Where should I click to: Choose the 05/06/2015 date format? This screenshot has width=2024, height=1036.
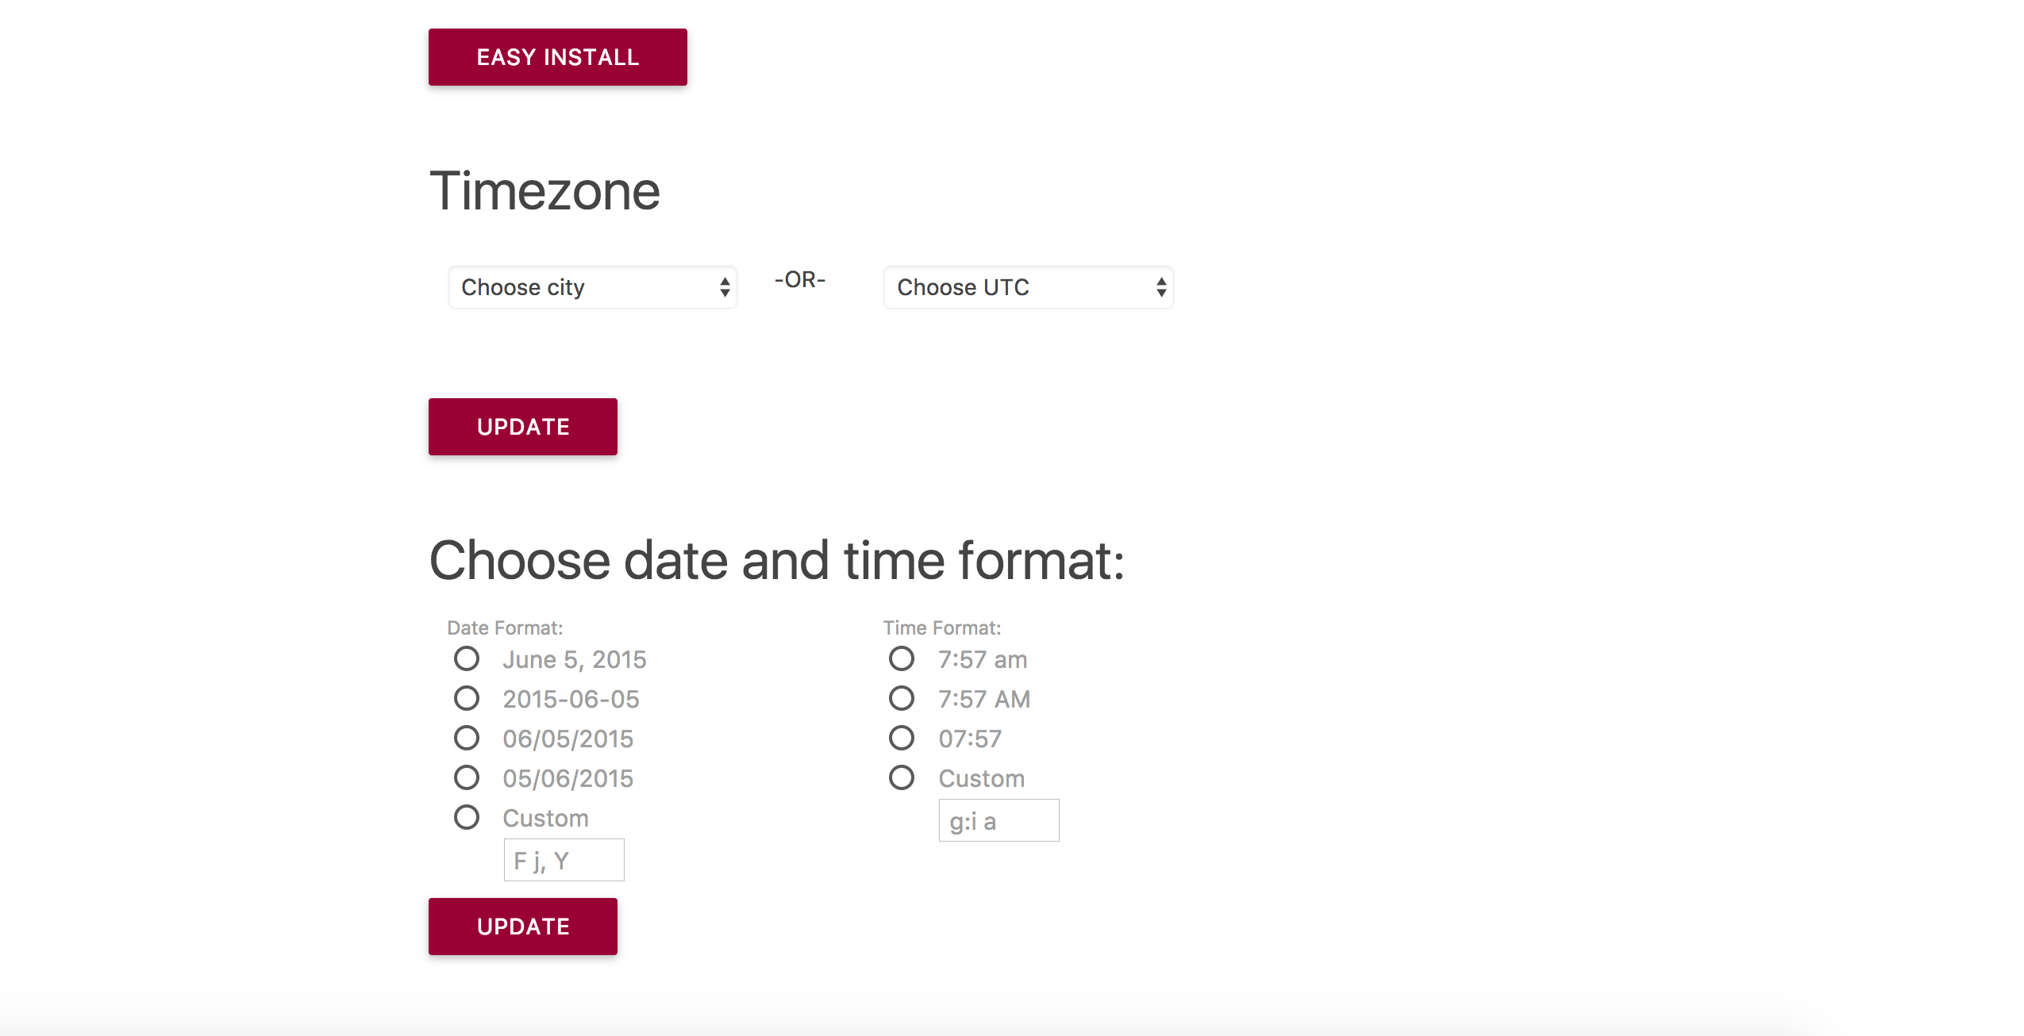point(467,777)
